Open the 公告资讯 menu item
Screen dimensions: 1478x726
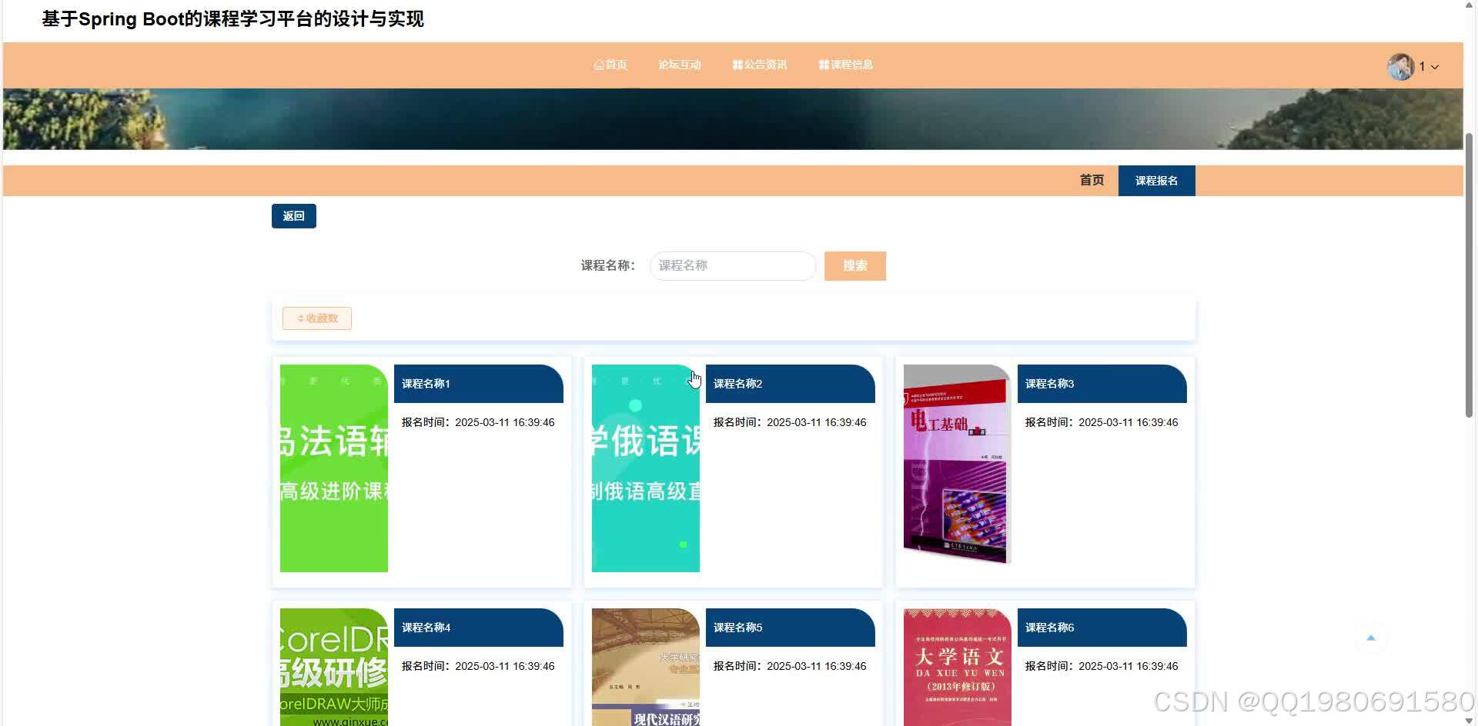(764, 65)
